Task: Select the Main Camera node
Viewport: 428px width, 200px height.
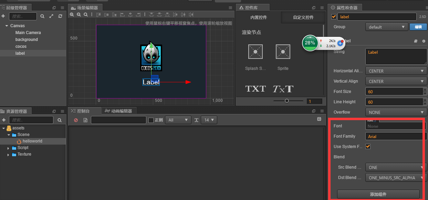Action: click(x=28, y=33)
